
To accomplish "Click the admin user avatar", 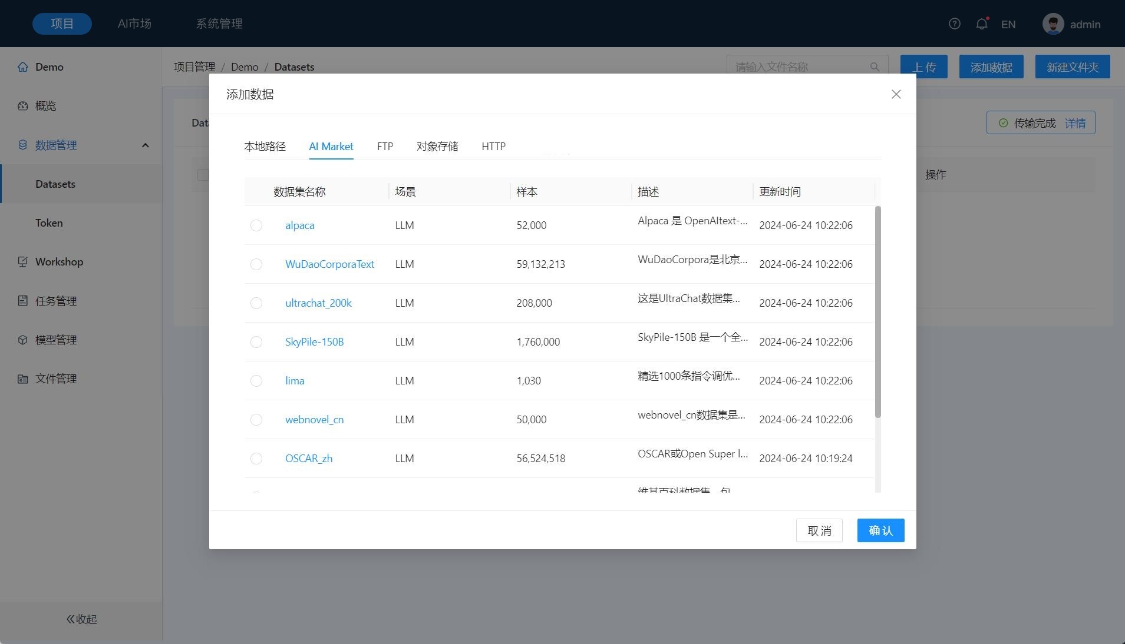I will pos(1053,24).
